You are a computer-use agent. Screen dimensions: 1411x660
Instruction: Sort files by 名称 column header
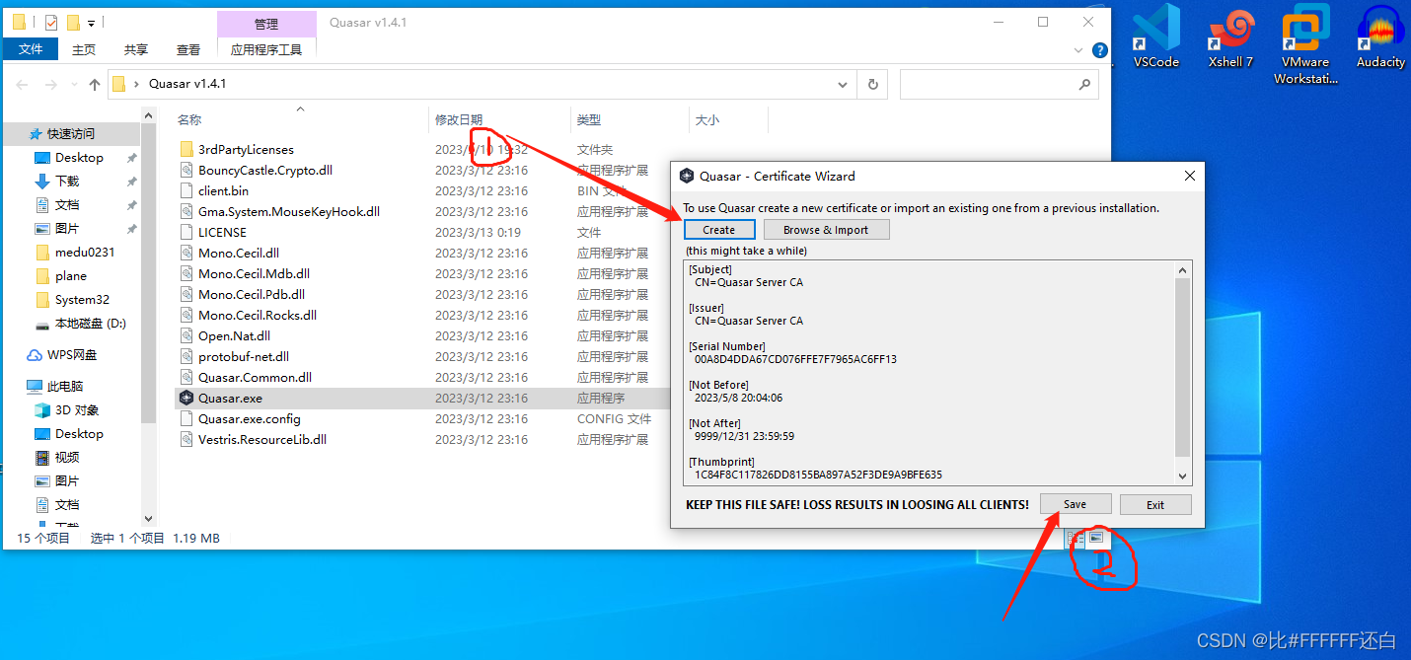(x=189, y=119)
